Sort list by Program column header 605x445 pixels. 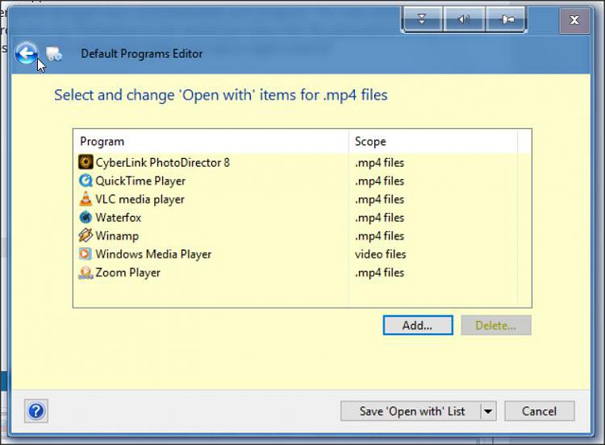(211, 142)
